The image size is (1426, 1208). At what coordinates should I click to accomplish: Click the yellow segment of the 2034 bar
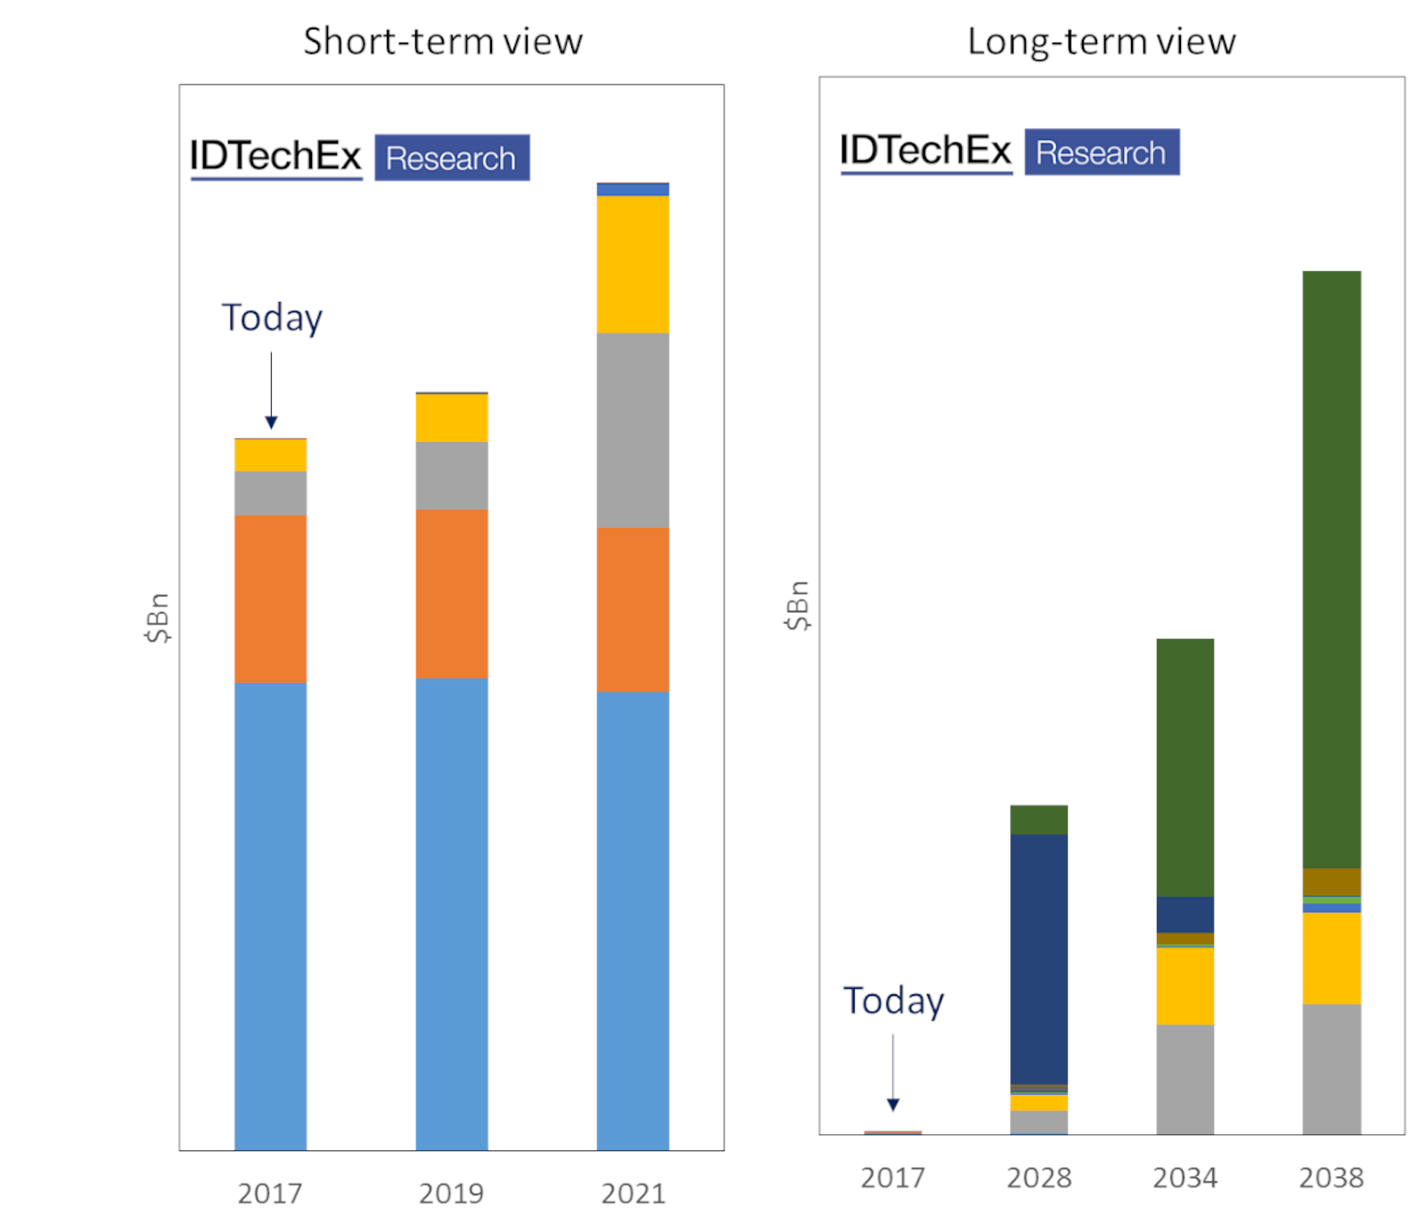tap(1185, 986)
